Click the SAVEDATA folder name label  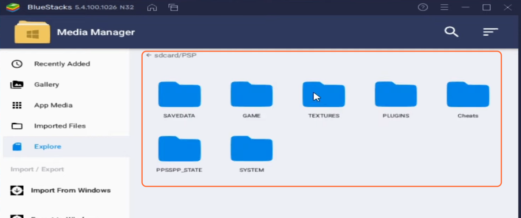(179, 116)
